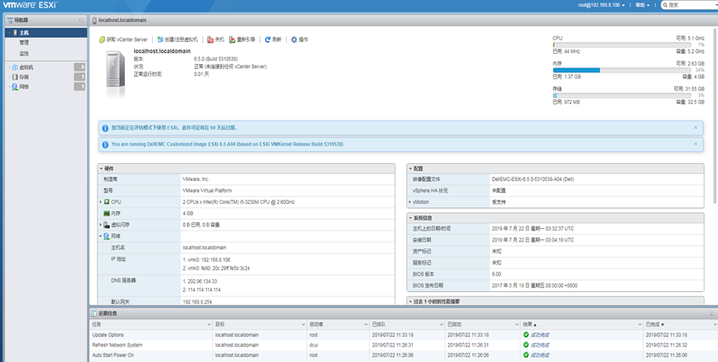Click the info icon on evaluation notice
Image resolution: width=718 pixels, height=362 pixels.
pos(105,128)
